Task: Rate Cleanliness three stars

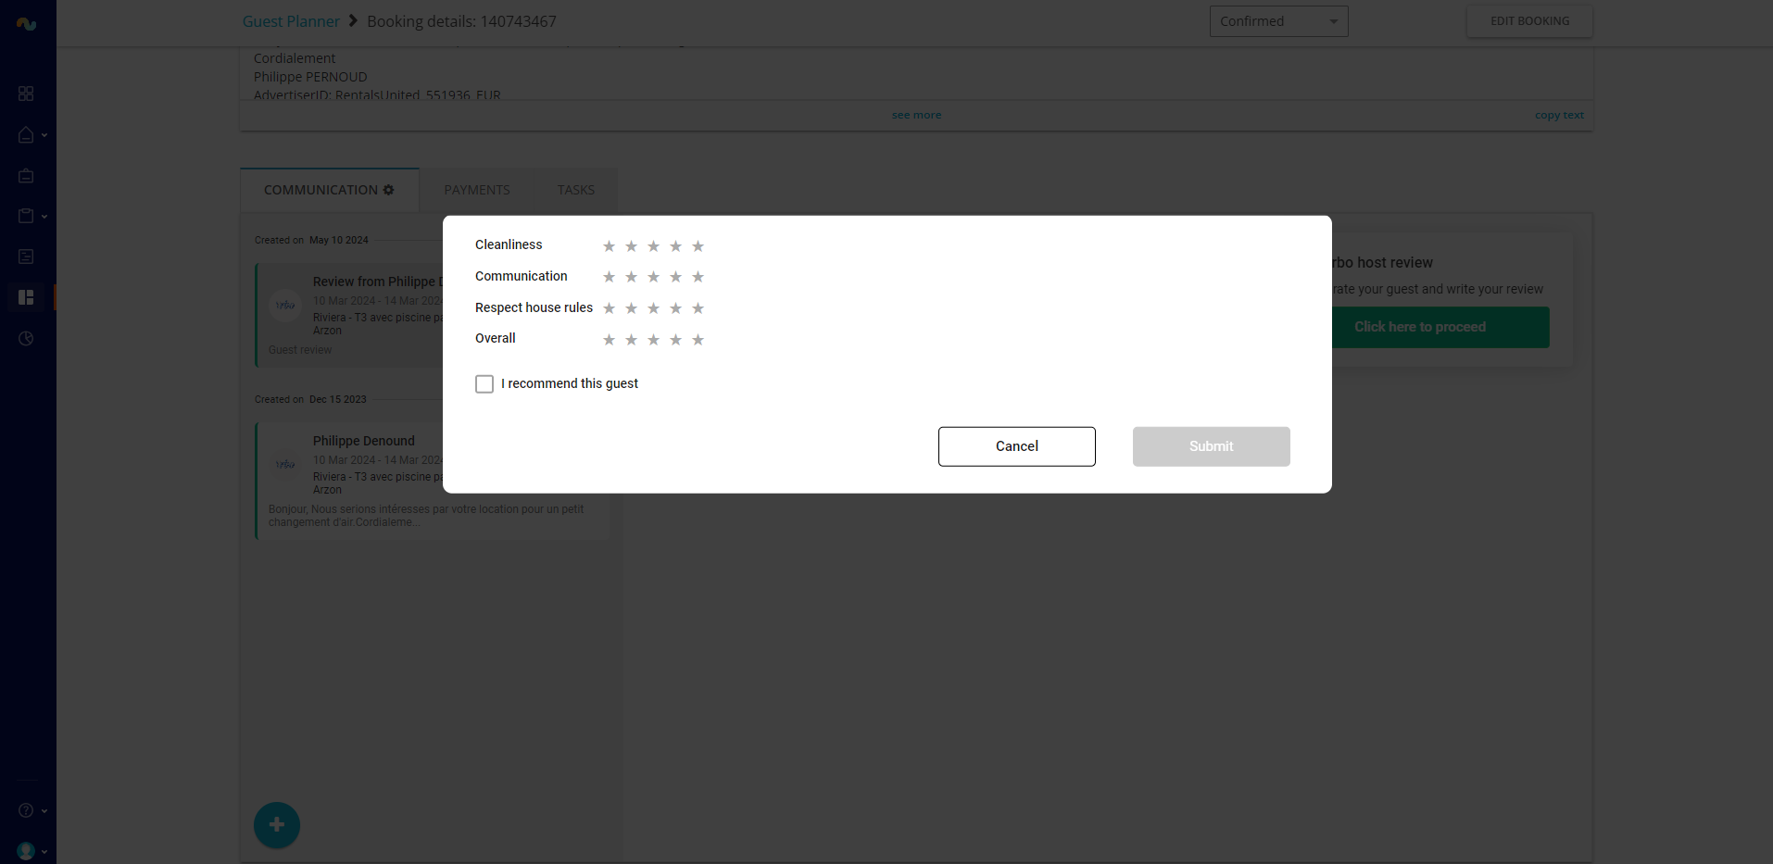Action: (653, 246)
